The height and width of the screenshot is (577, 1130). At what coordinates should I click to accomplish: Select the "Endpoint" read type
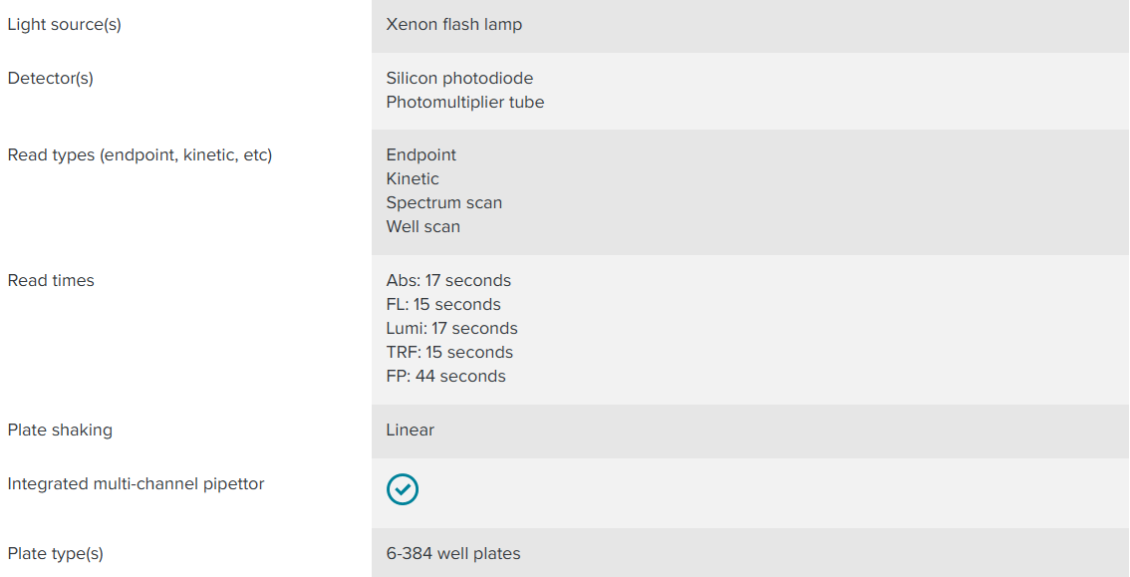pyautogui.click(x=421, y=155)
